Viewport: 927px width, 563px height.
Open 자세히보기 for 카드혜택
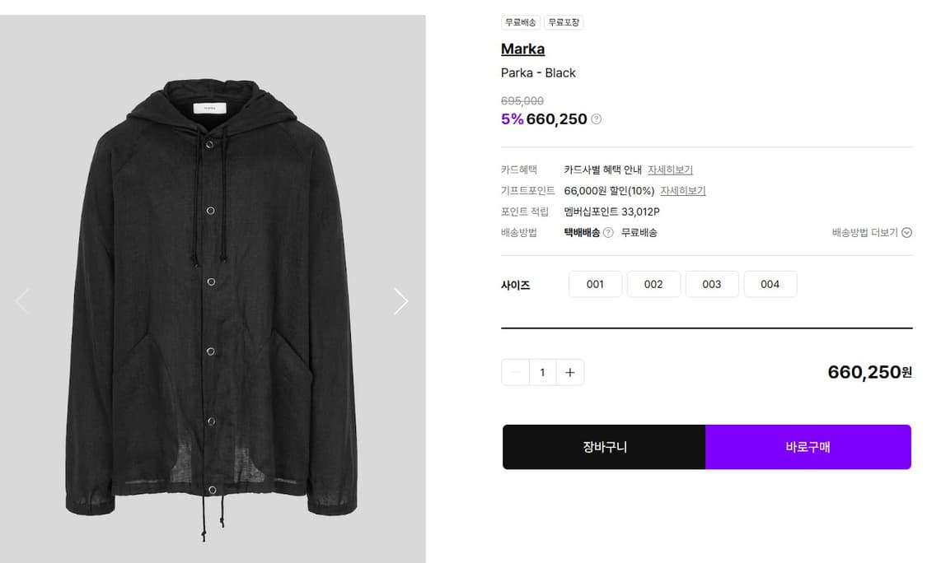point(670,170)
